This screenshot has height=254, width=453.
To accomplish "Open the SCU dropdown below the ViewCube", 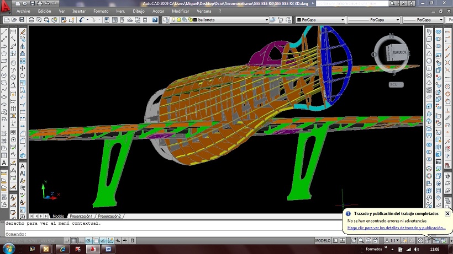I will 396,84.
